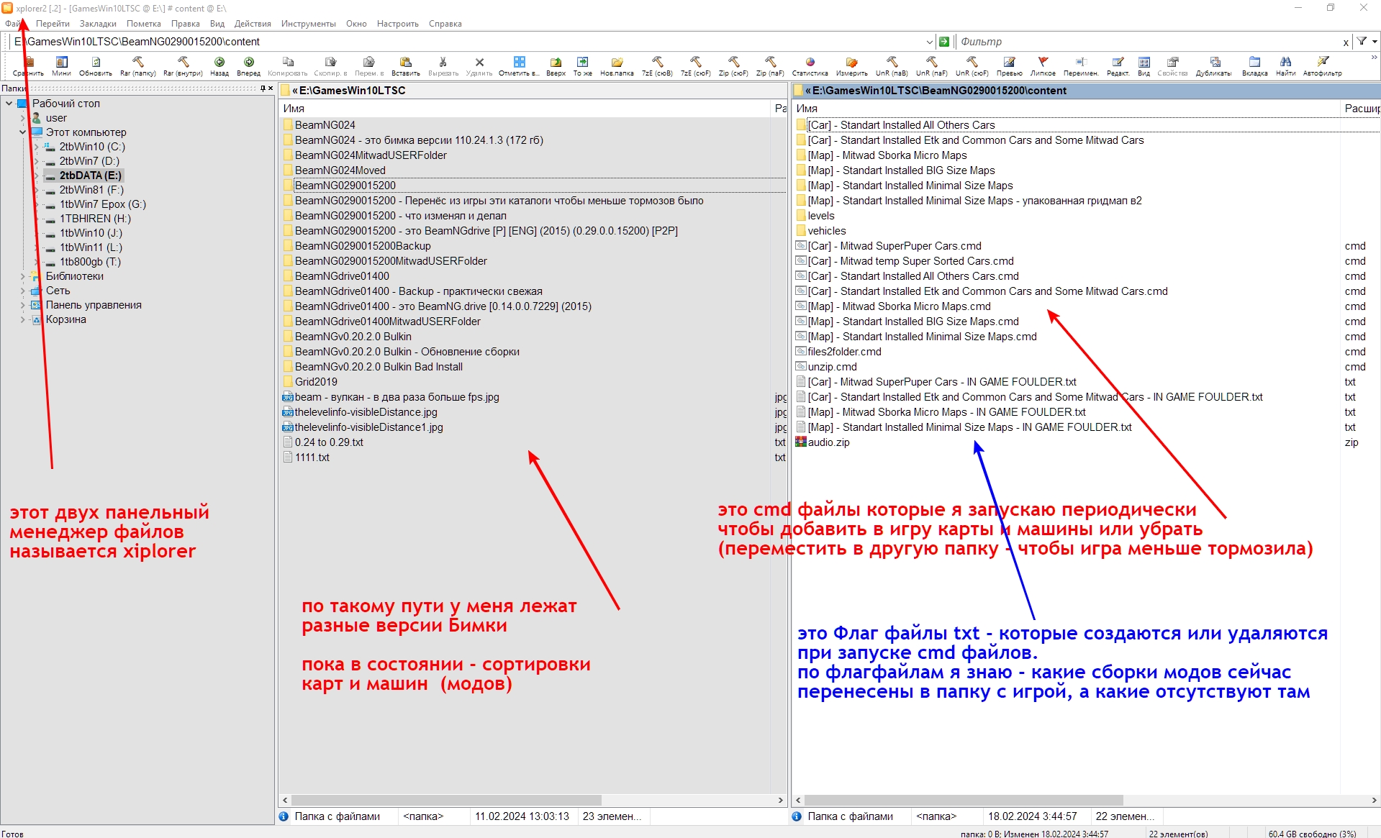Open the Настроить menu
Viewport: 1381px width, 838px height.
(398, 24)
